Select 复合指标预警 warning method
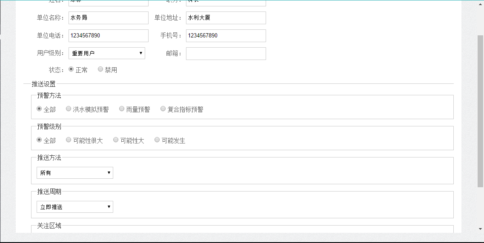This screenshot has height=243, width=484. tap(163, 109)
